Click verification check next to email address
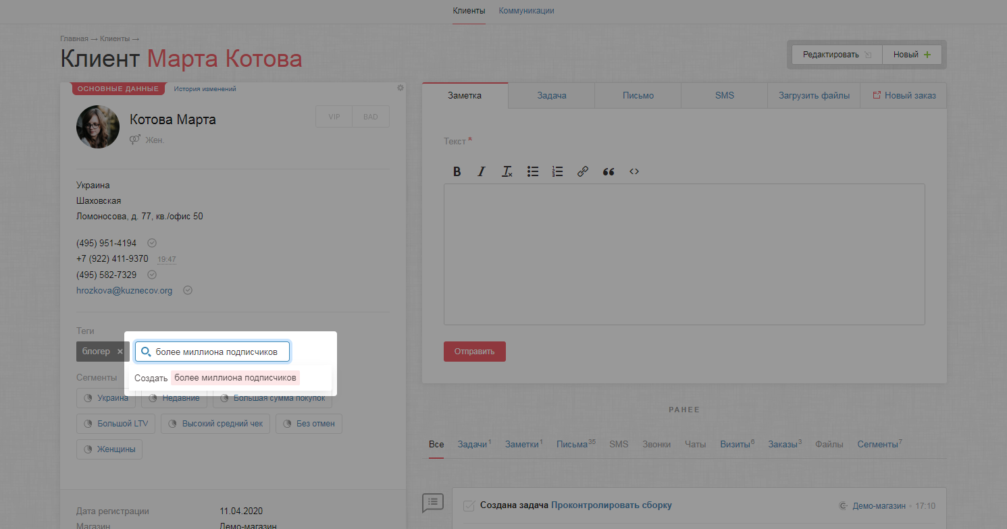This screenshot has height=529, width=1007. [x=188, y=290]
